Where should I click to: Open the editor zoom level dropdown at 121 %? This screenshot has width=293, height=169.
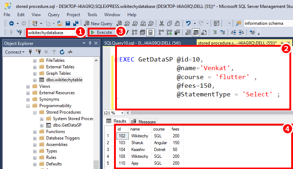point(122,113)
